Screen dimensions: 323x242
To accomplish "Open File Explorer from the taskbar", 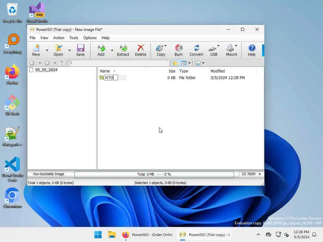I will click(x=112, y=234).
